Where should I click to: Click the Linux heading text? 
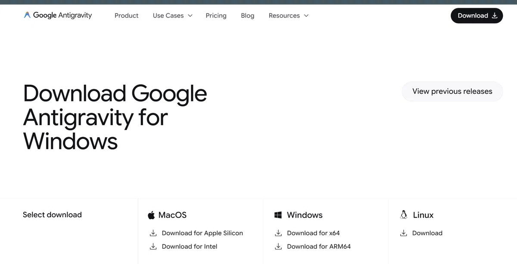423,215
